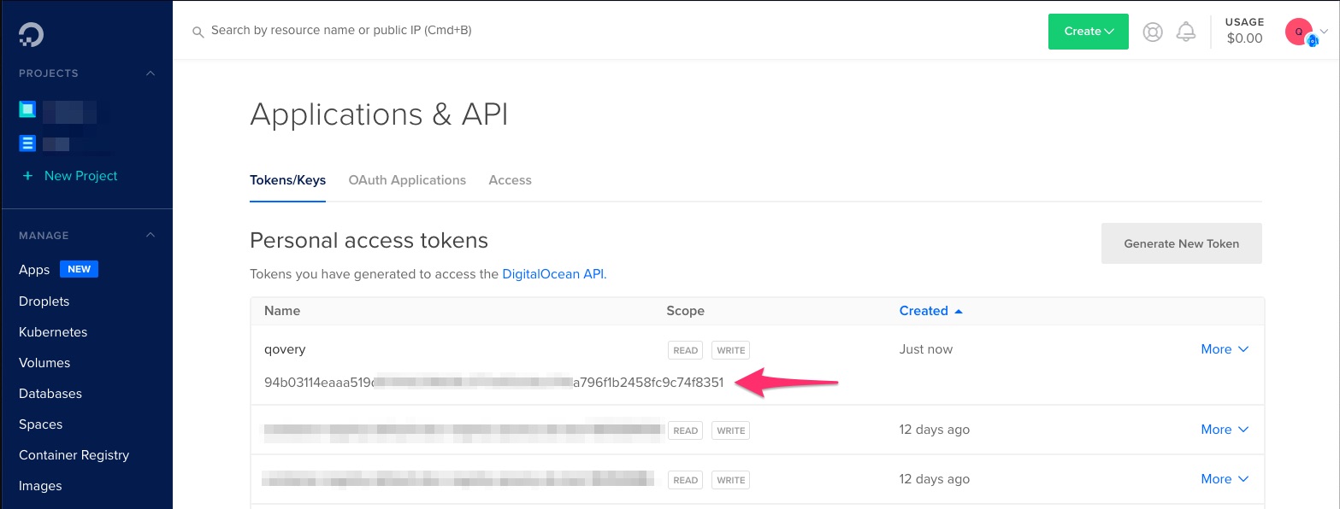Click the Generate New Token button
1340x509 pixels.
[1181, 243]
